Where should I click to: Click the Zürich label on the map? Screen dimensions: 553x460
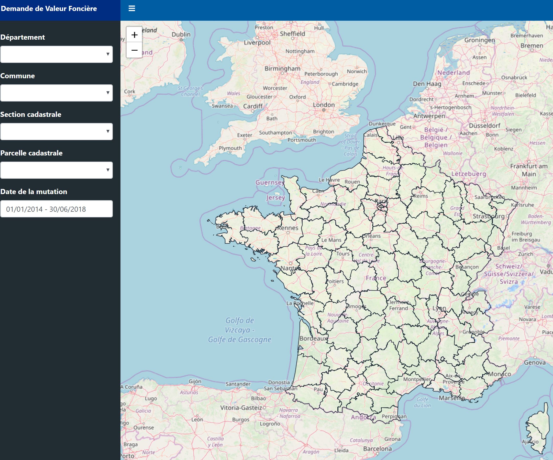[526, 254]
